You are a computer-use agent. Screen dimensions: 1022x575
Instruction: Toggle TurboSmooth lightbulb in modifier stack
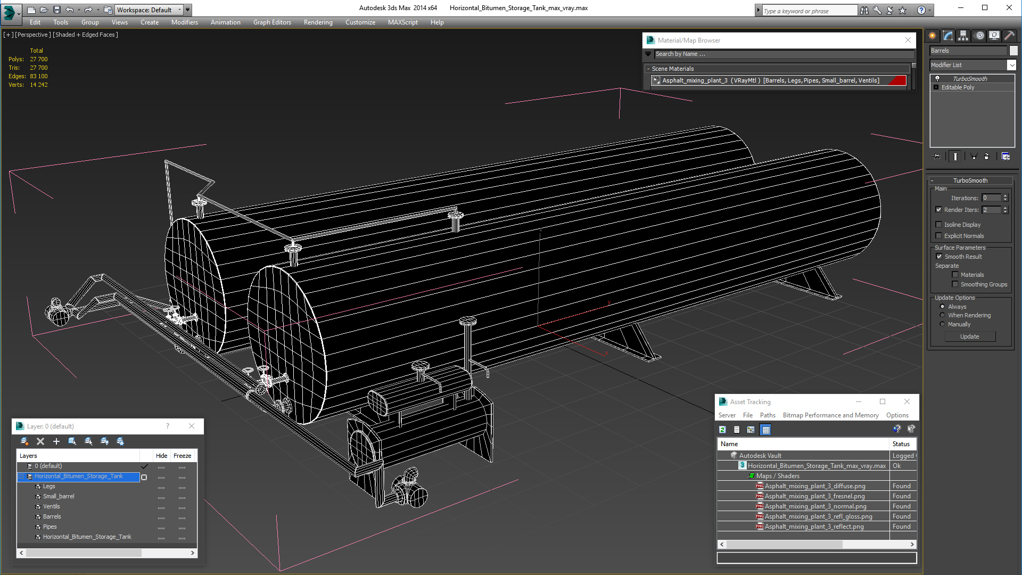tap(937, 79)
